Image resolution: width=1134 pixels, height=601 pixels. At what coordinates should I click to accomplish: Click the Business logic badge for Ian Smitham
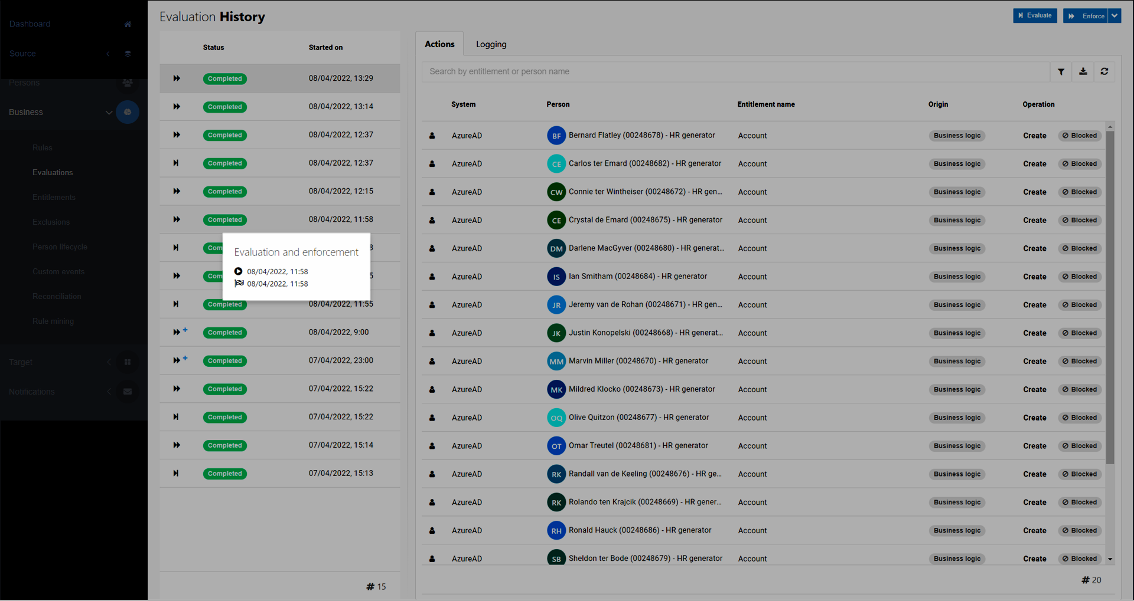click(957, 276)
